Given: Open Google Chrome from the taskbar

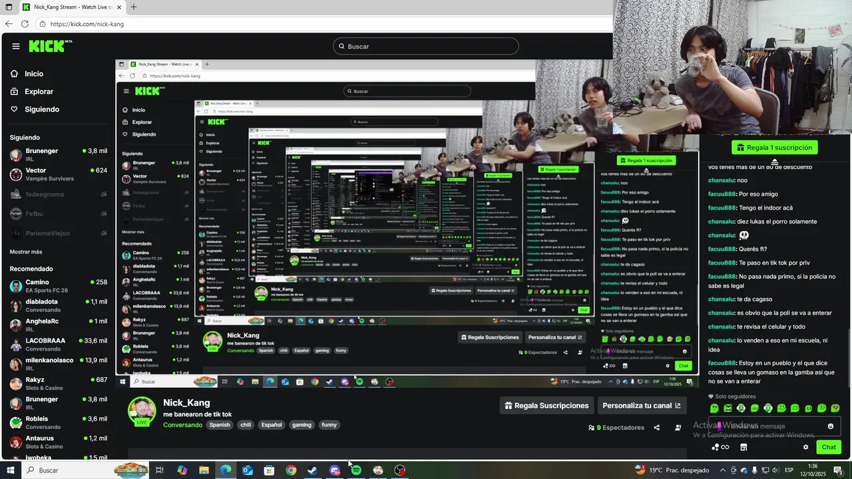Looking at the screenshot, I should [x=291, y=470].
